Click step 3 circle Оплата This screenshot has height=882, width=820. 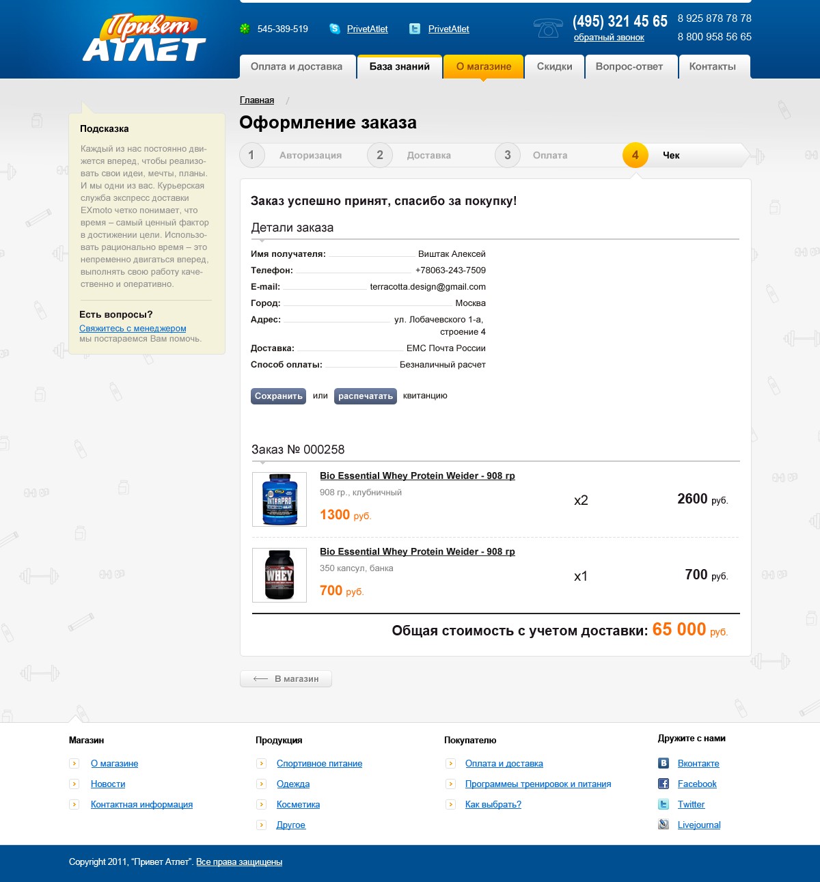click(508, 155)
